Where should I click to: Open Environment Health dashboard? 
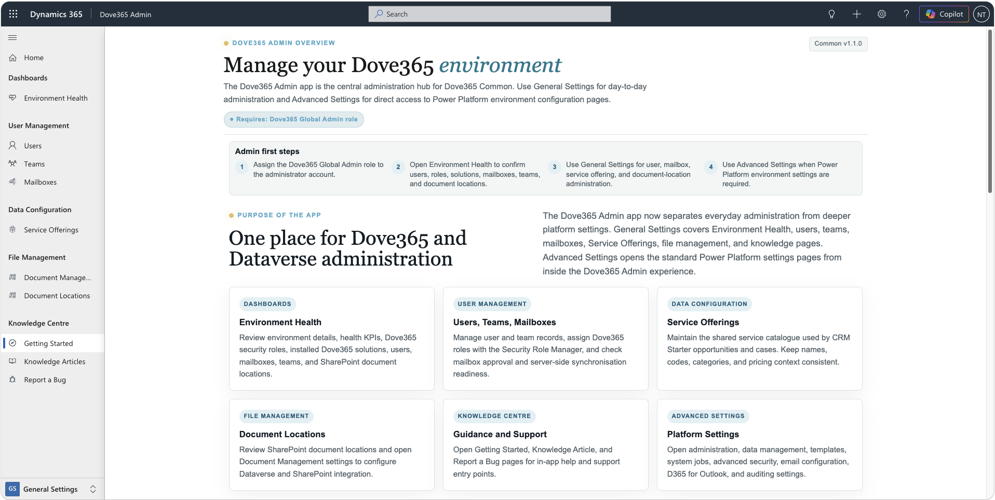coord(52,98)
